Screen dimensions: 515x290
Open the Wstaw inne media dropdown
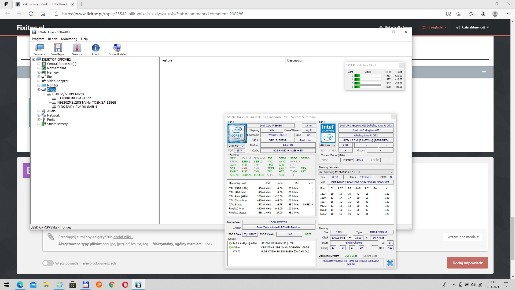(x=463, y=237)
